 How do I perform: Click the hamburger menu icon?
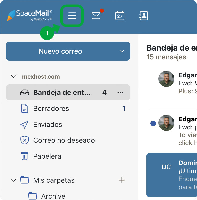pyautogui.click(x=72, y=16)
